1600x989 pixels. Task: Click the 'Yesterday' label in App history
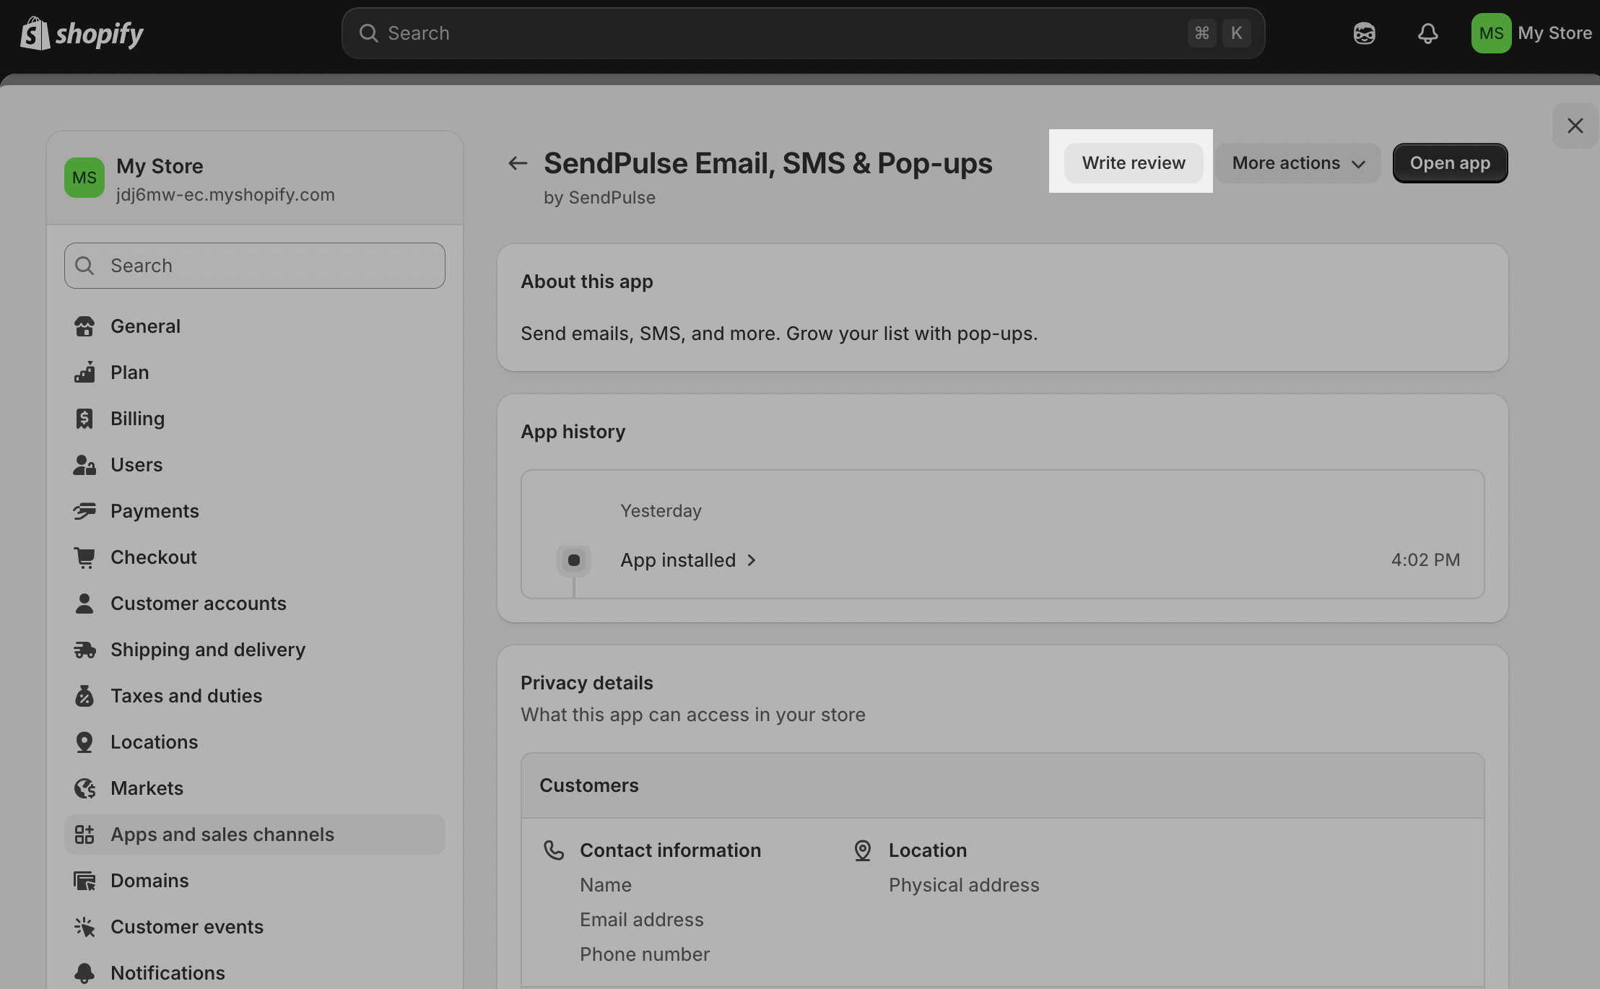[x=661, y=511]
